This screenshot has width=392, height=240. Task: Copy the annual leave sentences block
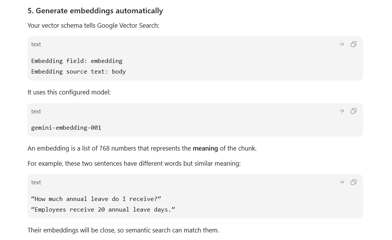point(353,182)
